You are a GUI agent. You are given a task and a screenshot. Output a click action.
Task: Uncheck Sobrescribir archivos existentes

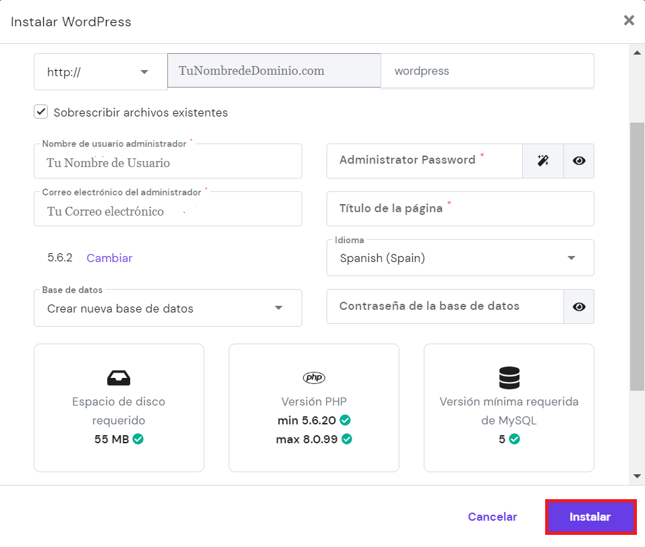tap(40, 112)
